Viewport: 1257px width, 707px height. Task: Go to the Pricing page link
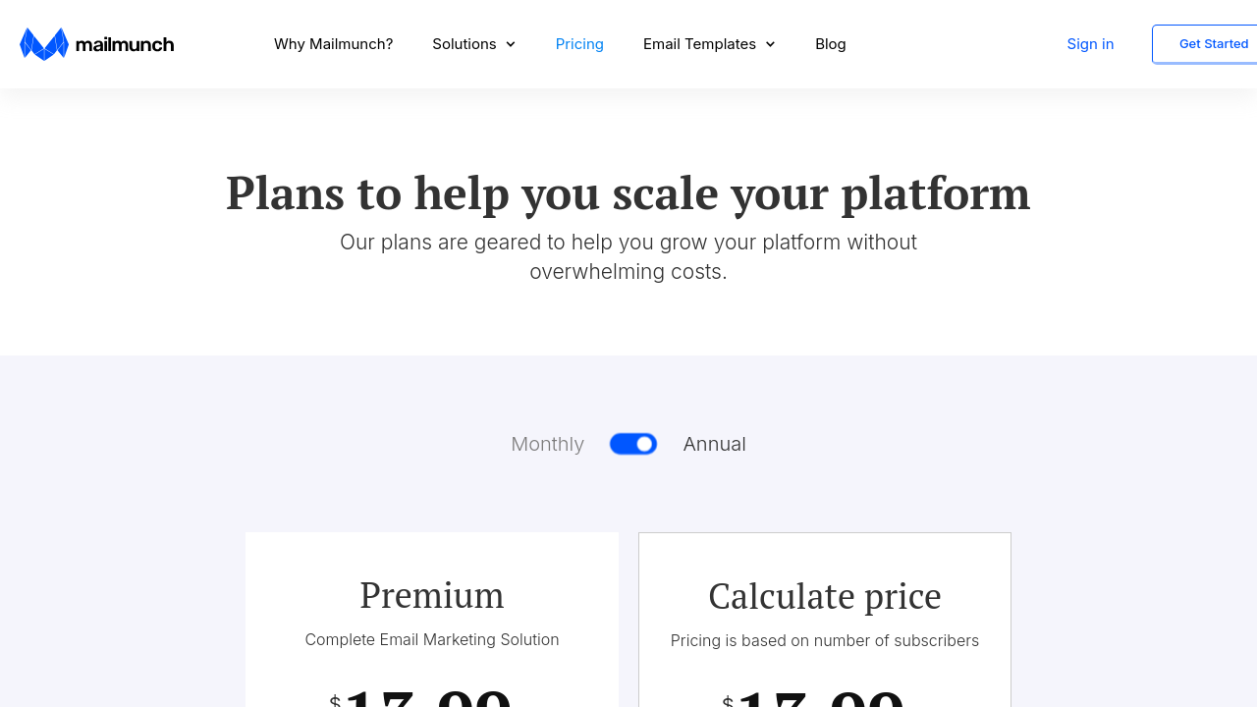pyautogui.click(x=579, y=44)
